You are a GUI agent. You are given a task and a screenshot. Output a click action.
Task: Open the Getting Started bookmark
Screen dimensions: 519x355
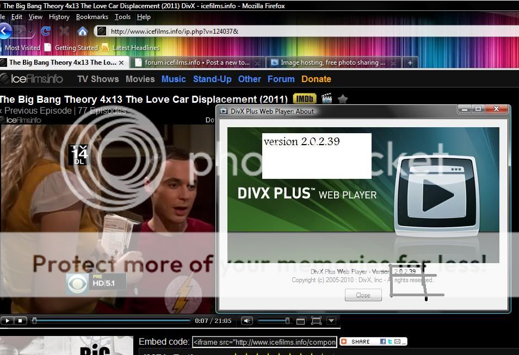pos(71,48)
